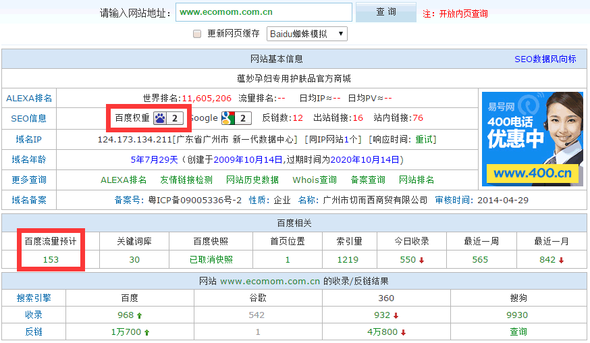
Task: Open the Whois查询 link
Action: 315,180
